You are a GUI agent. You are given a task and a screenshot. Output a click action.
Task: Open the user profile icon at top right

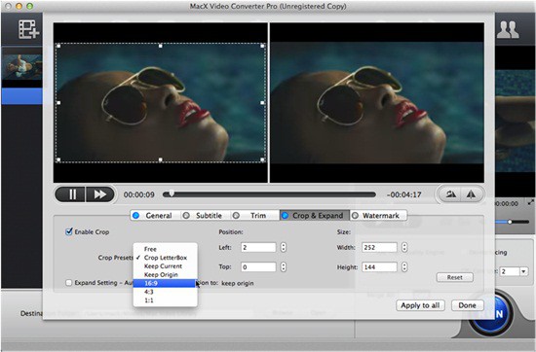(x=508, y=30)
